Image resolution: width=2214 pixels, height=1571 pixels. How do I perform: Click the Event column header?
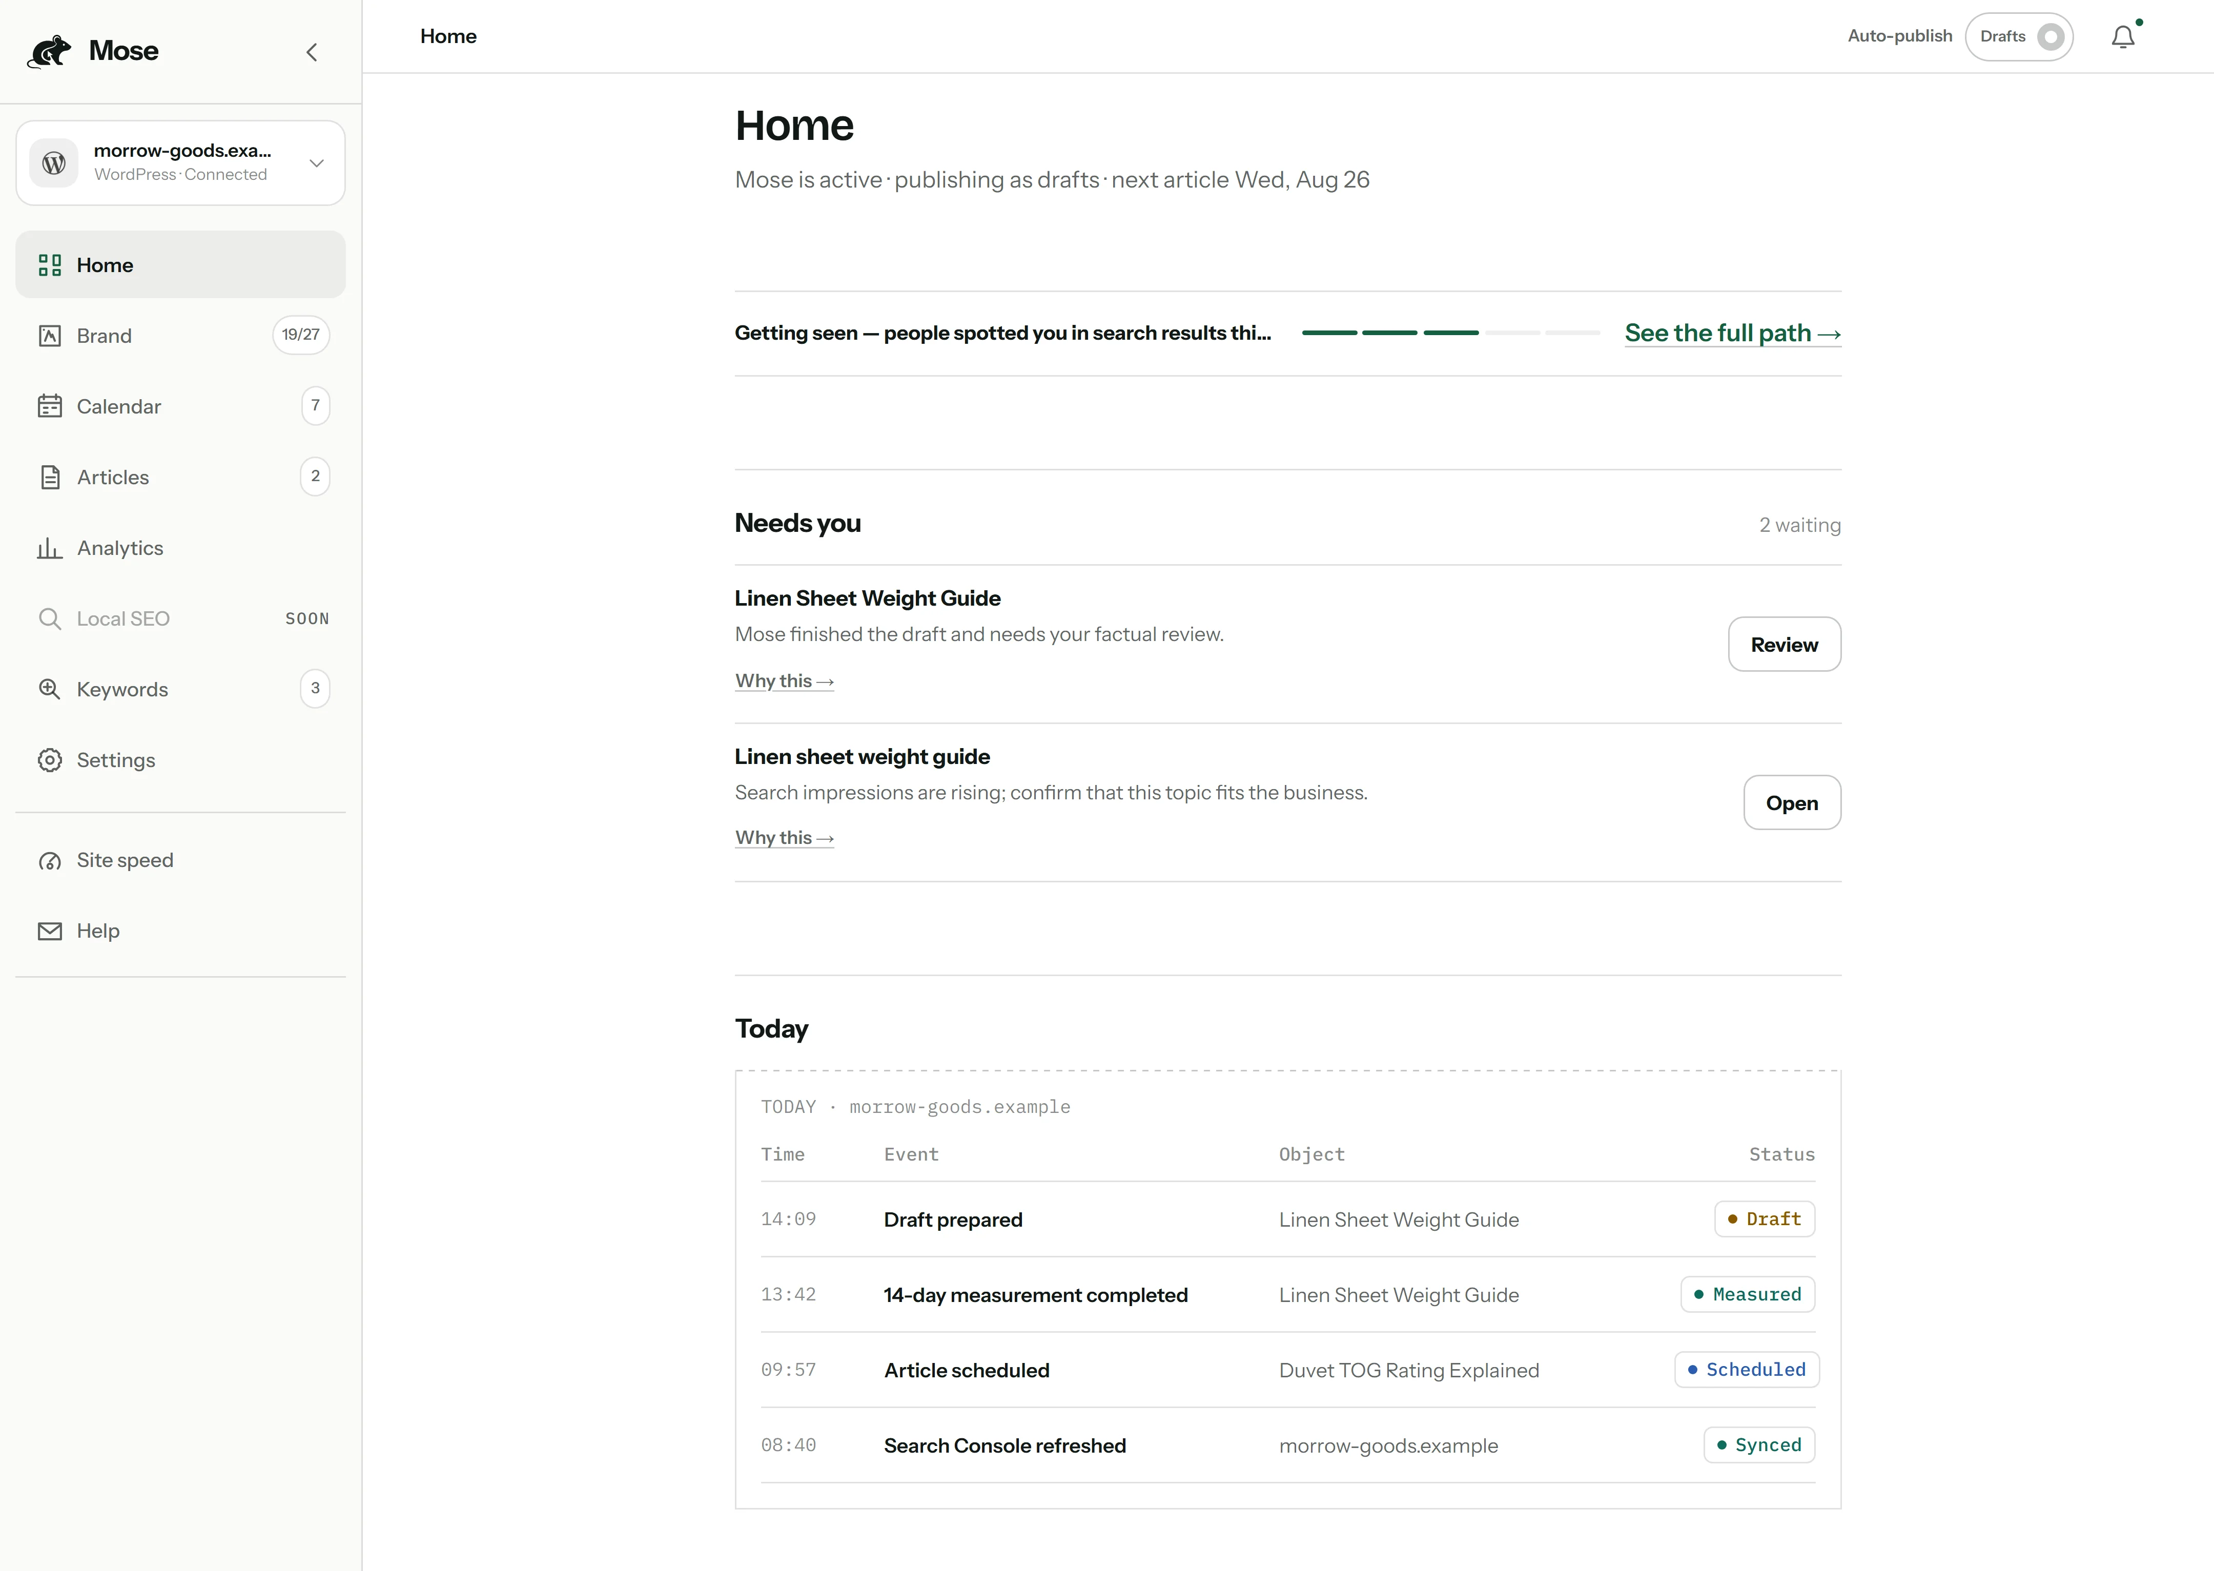click(911, 1154)
